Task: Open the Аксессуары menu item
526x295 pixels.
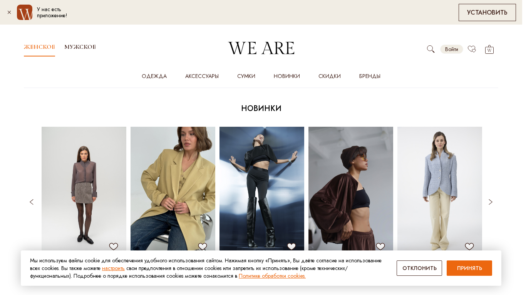Action: click(x=202, y=76)
